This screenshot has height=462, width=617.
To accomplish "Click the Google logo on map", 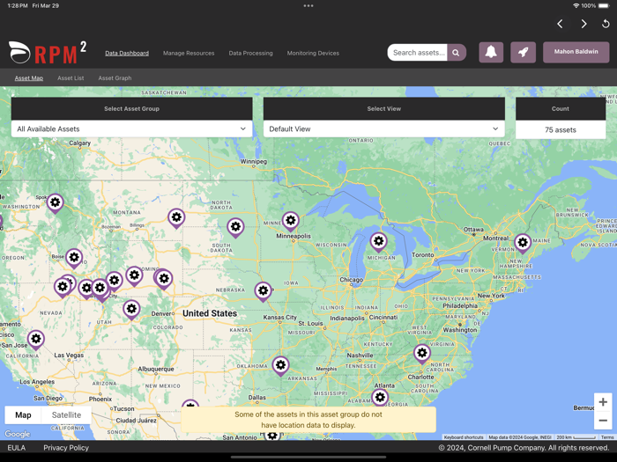I will pos(18,434).
